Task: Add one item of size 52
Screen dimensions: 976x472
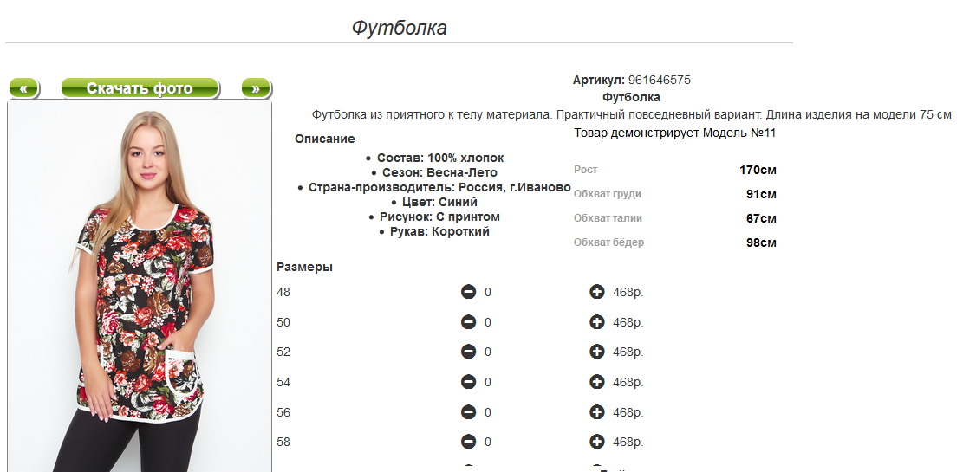Action: [x=597, y=352]
